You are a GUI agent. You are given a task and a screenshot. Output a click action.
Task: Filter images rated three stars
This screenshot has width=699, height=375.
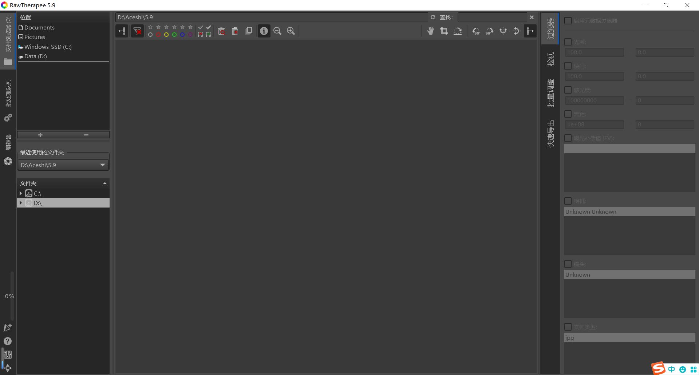click(x=174, y=27)
